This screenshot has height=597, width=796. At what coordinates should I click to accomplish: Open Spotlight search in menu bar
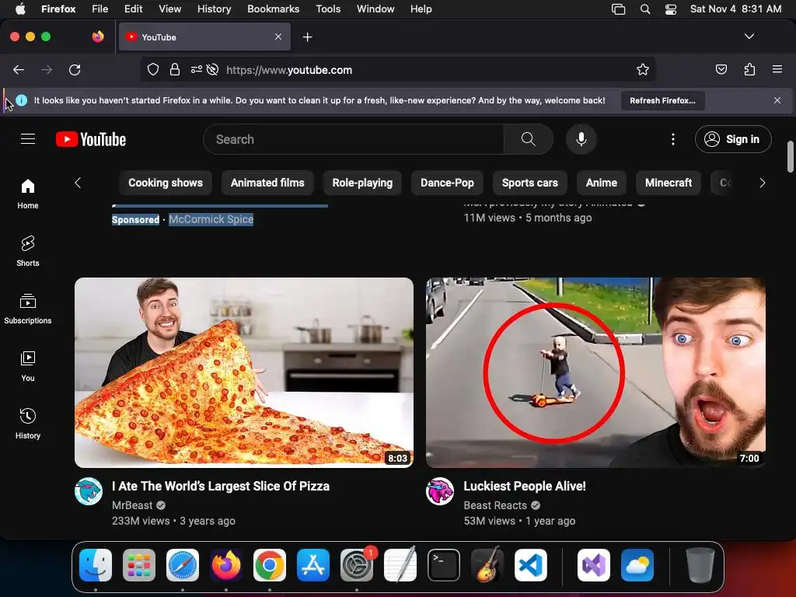click(x=644, y=9)
